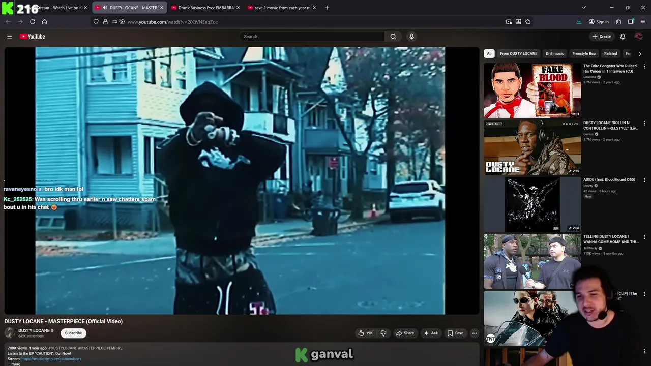Click the Share button
The width and height of the screenshot is (651, 366).
point(405,333)
